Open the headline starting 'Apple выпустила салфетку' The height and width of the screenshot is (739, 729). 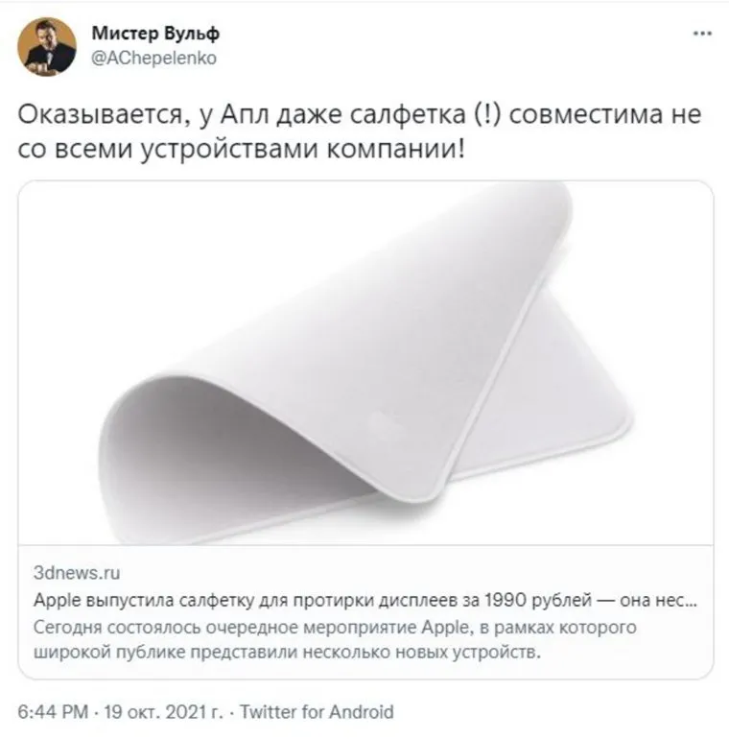pos(364,600)
